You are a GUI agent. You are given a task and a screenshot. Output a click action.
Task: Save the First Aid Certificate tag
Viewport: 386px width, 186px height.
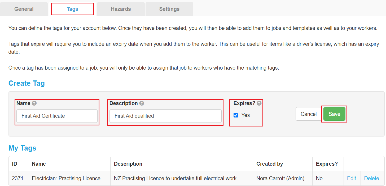334,114
